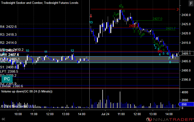Click the teal PC button
The width and height of the screenshot is (194, 122).
pos(7,79)
